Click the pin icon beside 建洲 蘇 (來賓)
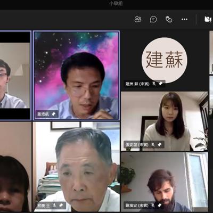This screenshot has width=213, height=213. coord(161,84)
